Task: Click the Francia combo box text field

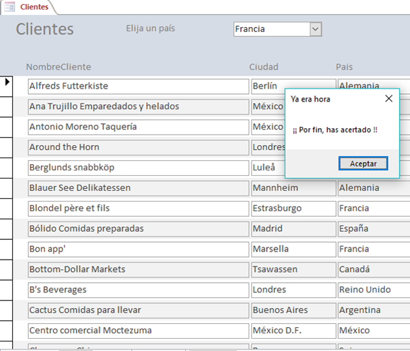Action: point(271,29)
